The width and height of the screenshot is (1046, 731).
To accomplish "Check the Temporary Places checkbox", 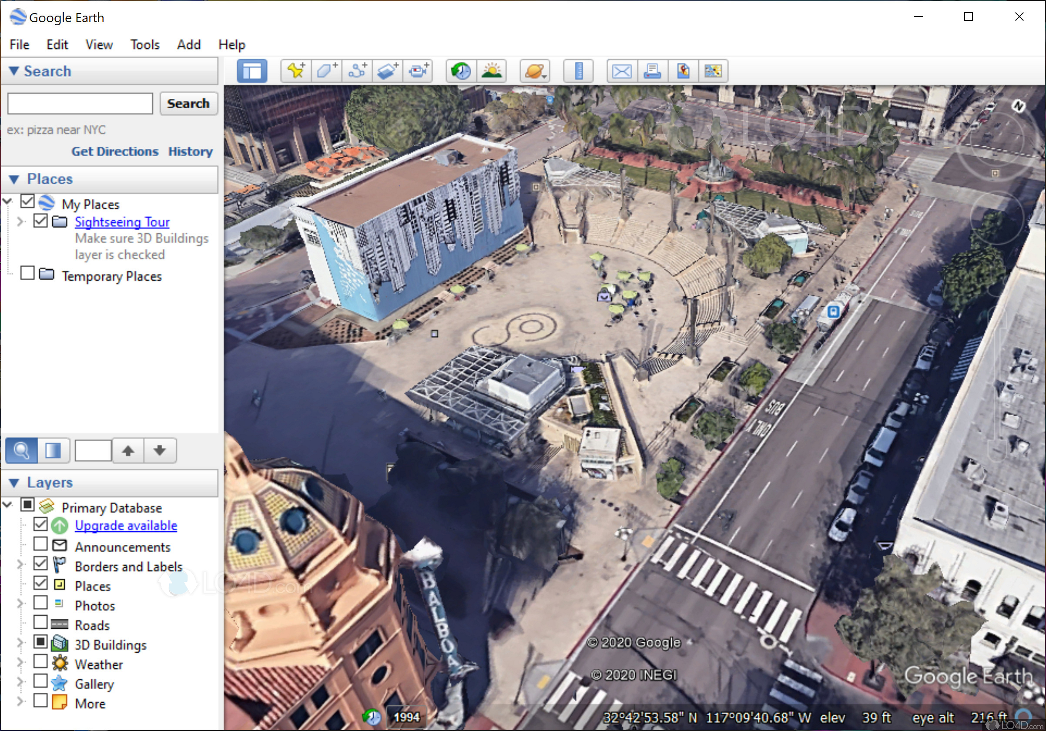I will click(x=27, y=273).
